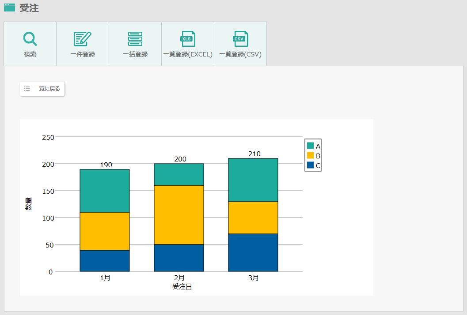Click the teal A segment of 3月 bar

pyautogui.click(x=253, y=180)
